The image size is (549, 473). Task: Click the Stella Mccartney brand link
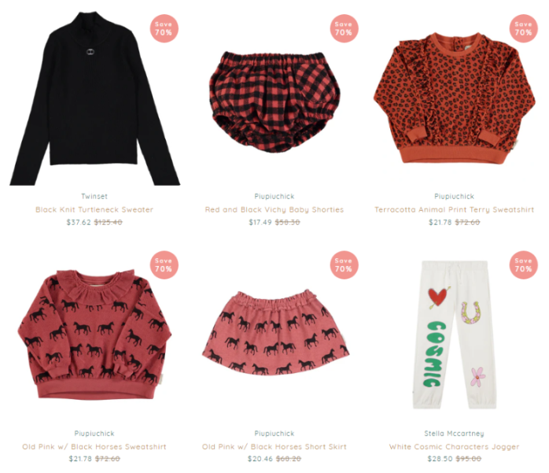click(455, 434)
